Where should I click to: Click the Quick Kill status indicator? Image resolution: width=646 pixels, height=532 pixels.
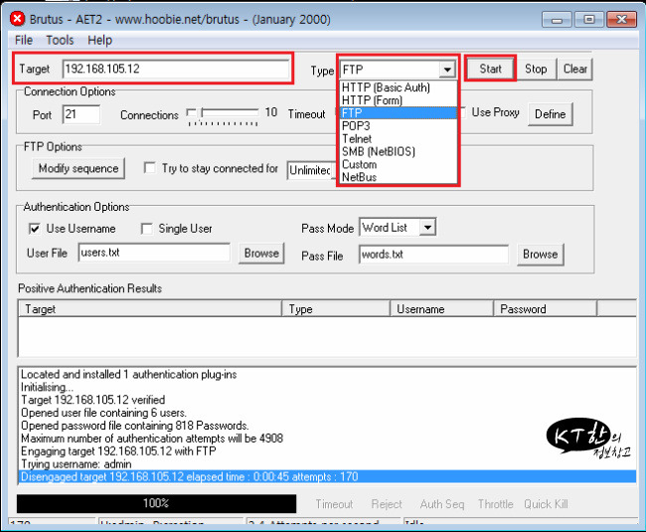[x=546, y=504]
